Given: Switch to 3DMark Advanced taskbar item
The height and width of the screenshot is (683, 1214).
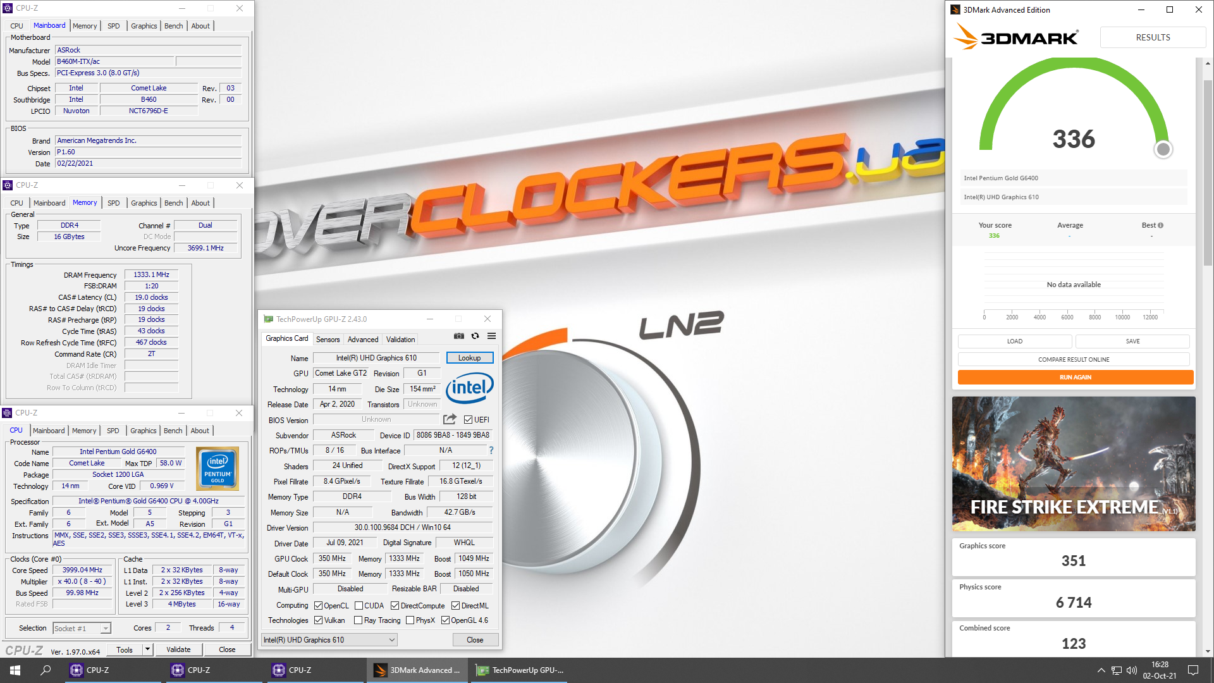Looking at the screenshot, I should tap(417, 670).
